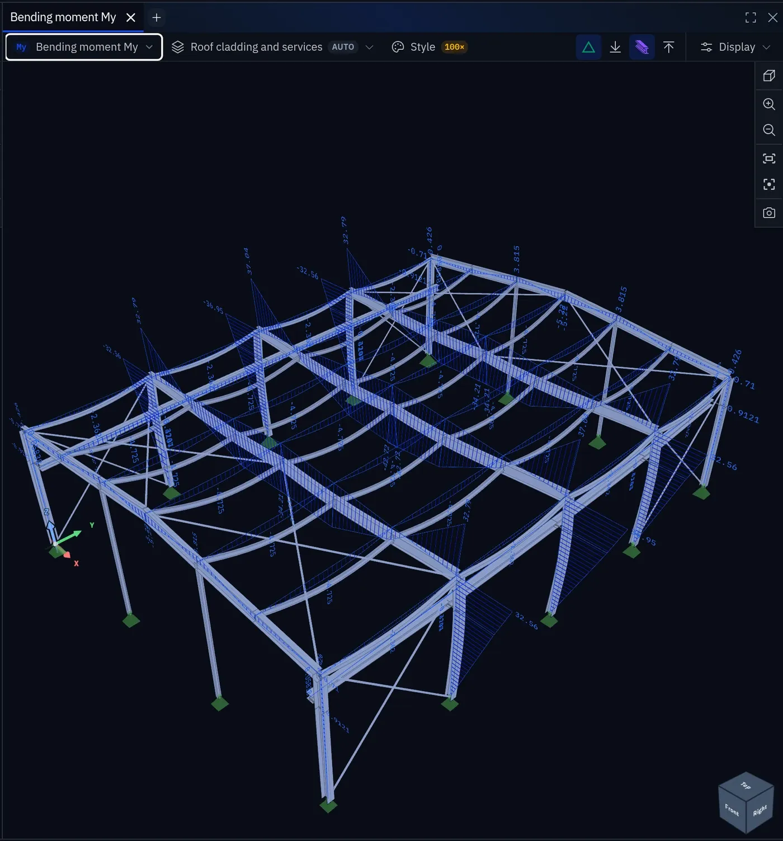783x841 pixels.
Task: Switch projection with the cube icon
Action: (x=769, y=76)
